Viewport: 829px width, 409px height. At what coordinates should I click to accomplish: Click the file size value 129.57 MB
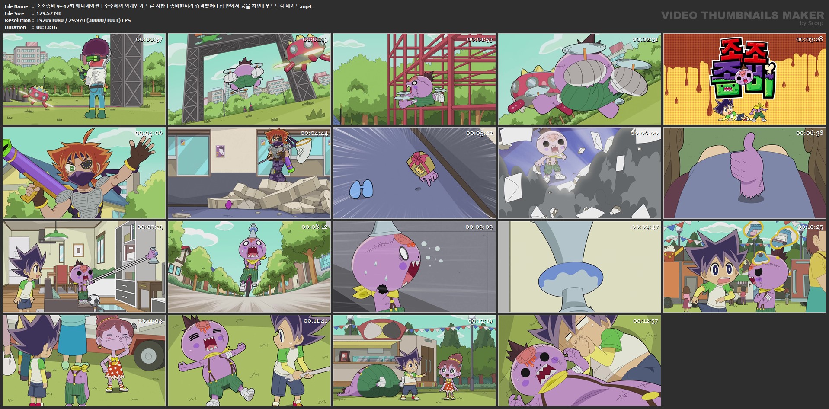tap(49, 13)
